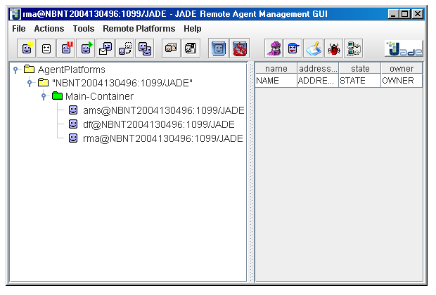
Task: Click the rma agent face icon
Action: click(x=73, y=138)
